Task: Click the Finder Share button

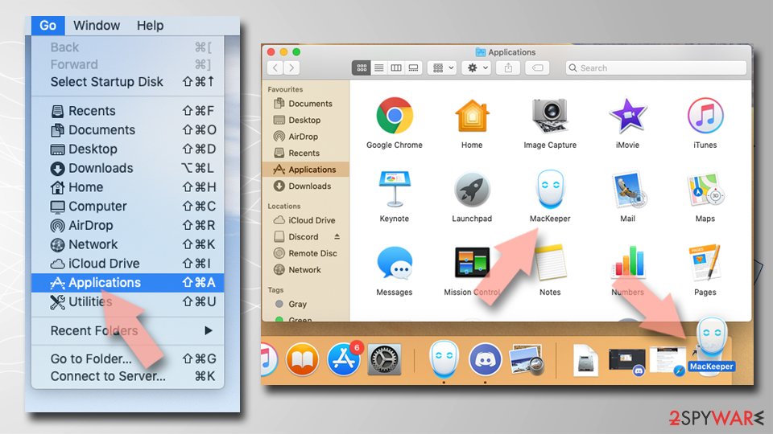Action: tap(508, 68)
